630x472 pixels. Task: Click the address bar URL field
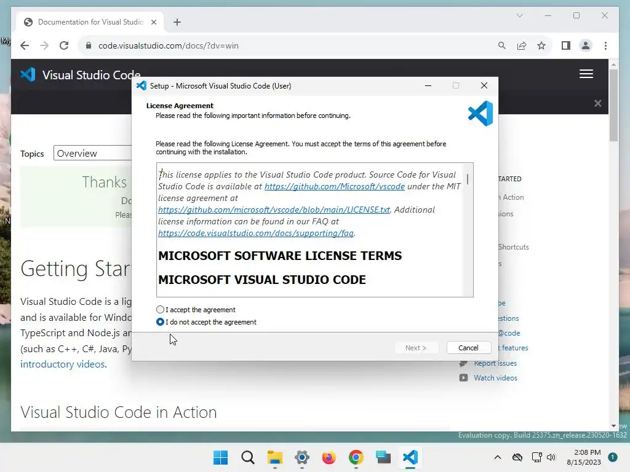(x=289, y=45)
